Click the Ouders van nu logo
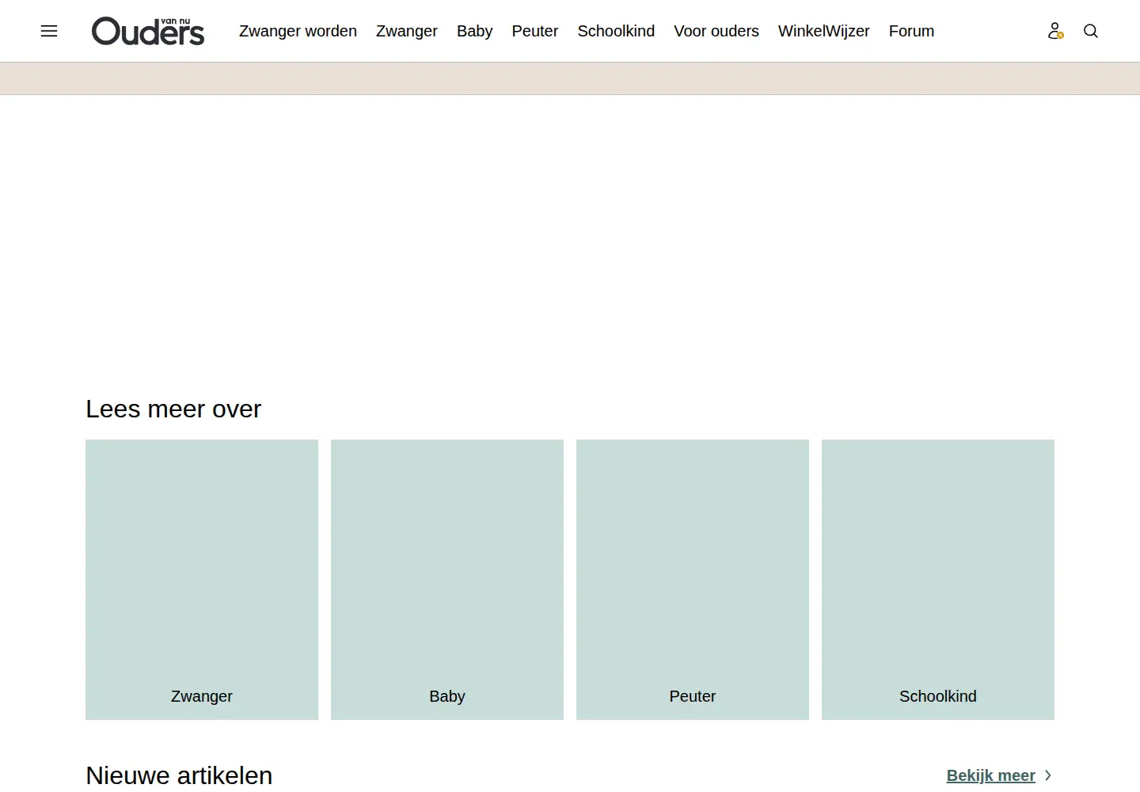Screen dimensions: 1140x792 click(x=148, y=31)
